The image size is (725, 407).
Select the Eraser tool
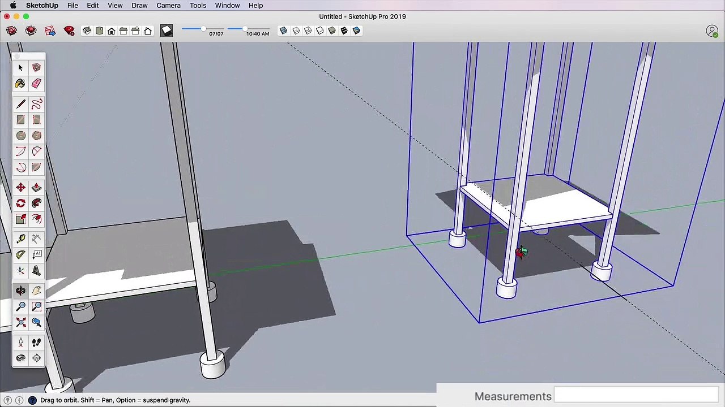[x=36, y=84]
